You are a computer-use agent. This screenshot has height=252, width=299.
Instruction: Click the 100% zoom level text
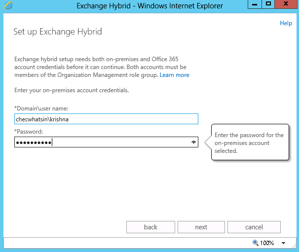point(267,243)
